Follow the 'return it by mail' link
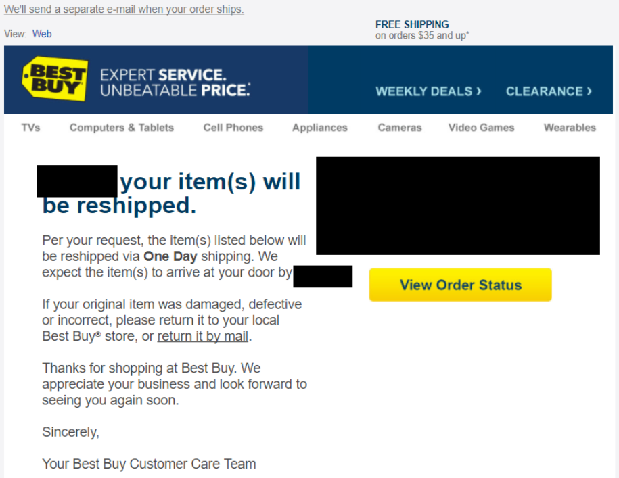 point(203,337)
